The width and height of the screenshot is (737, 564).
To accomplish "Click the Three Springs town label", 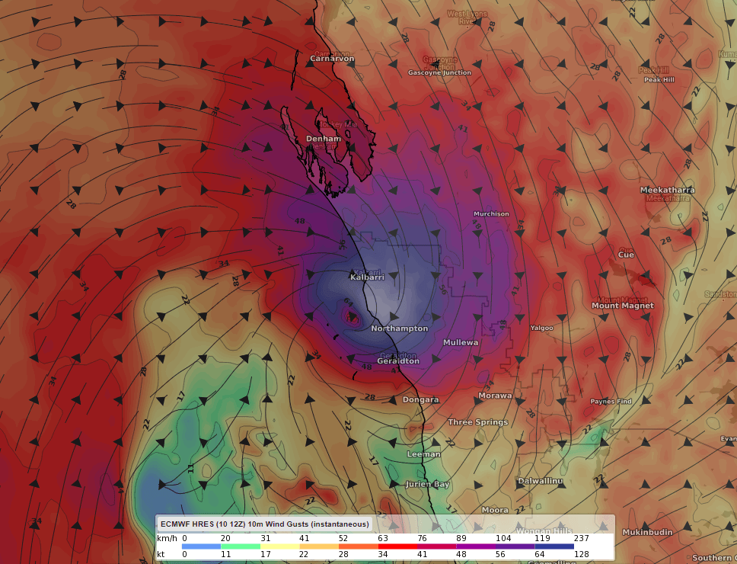I will point(477,422).
